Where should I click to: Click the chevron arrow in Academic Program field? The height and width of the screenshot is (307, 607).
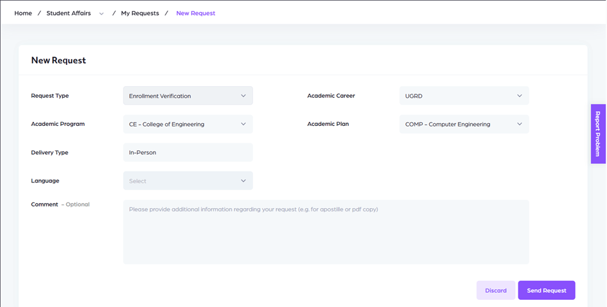tap(243, 124)
